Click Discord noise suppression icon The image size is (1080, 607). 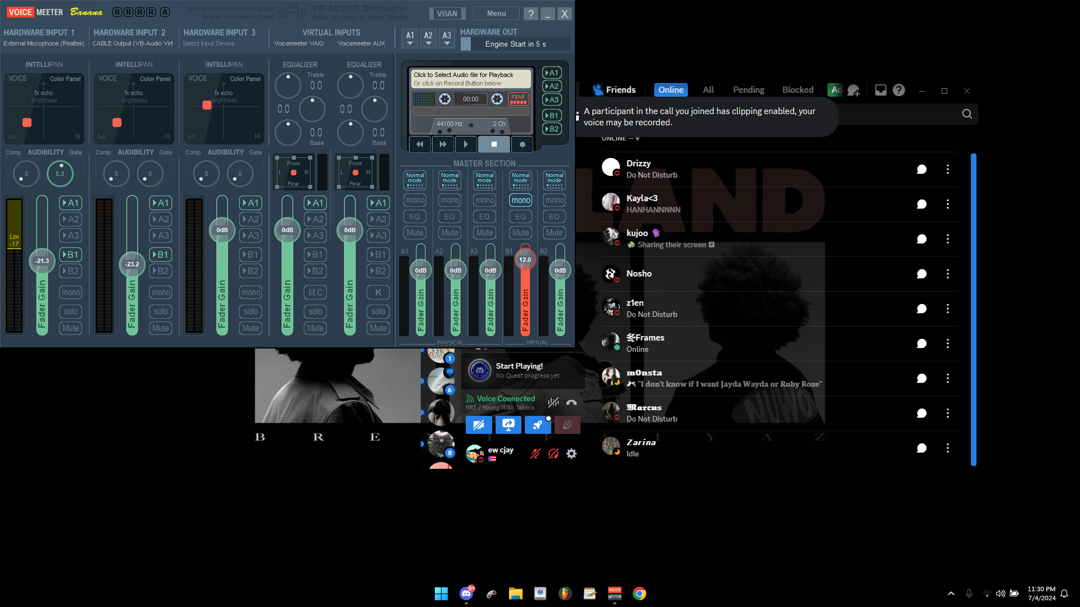553,402
